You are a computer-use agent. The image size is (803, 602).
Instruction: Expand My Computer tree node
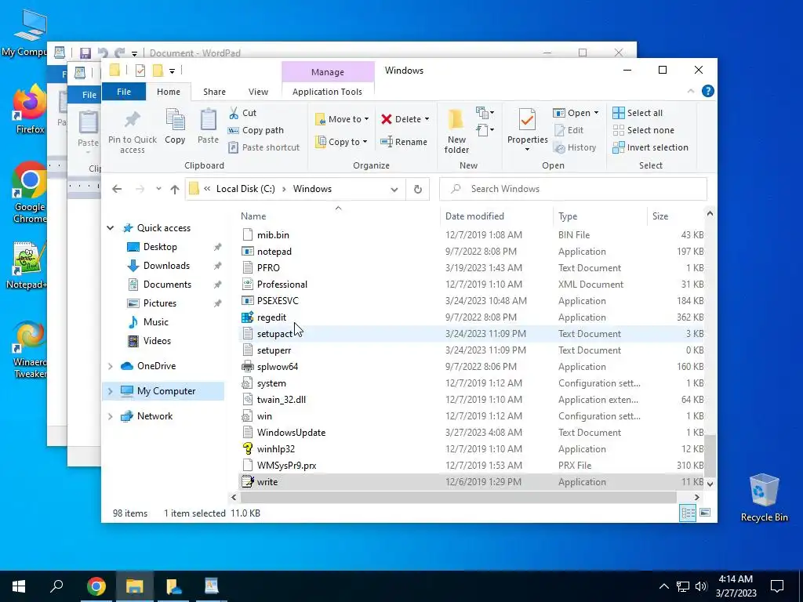(x=110, y=391)
